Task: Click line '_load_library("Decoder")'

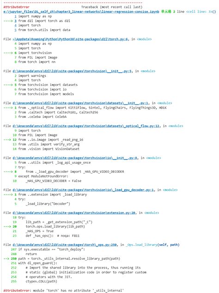Action: coord(48,204)
